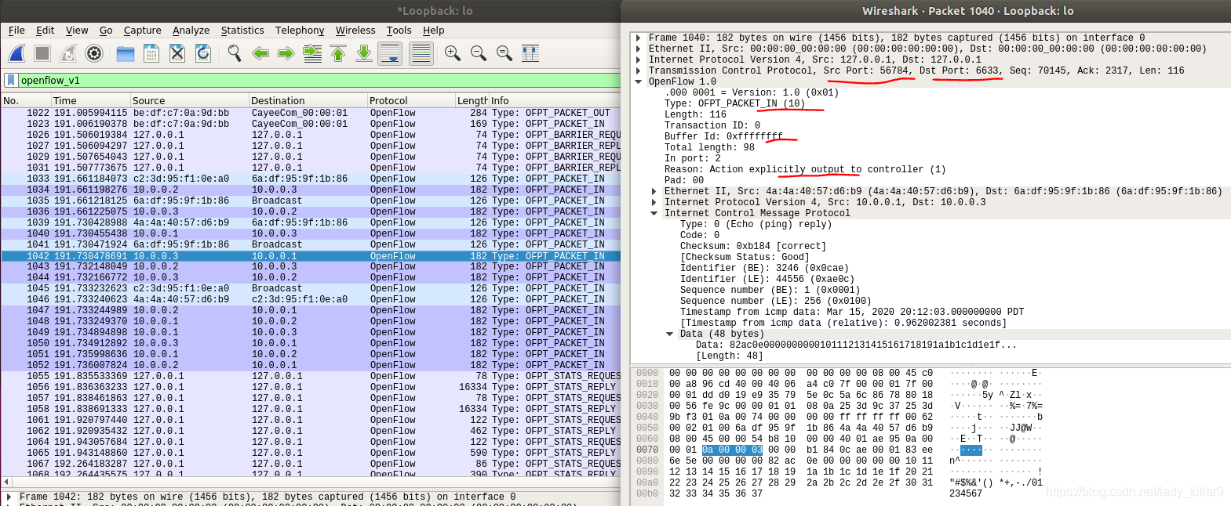Stop the running packet capture
The image size is (1231, 506).
pyautogui.click(x=42, y=53)
